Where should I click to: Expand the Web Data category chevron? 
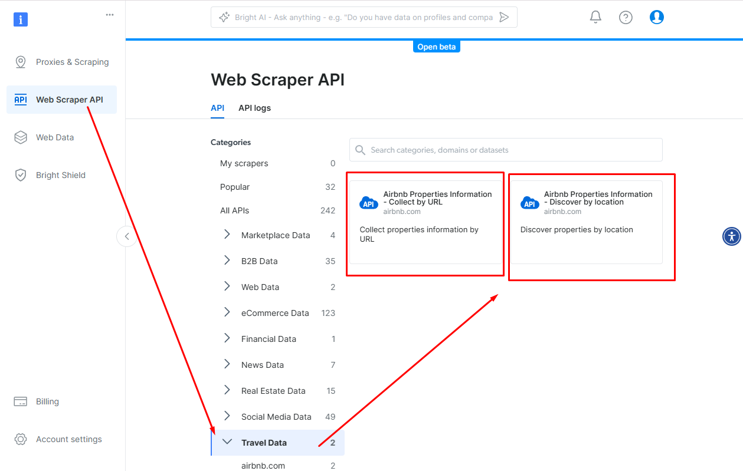(227, 286)
